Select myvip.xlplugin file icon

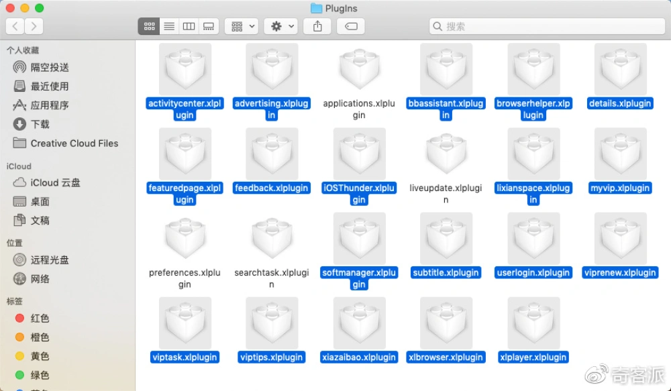(x=620, y=154)
